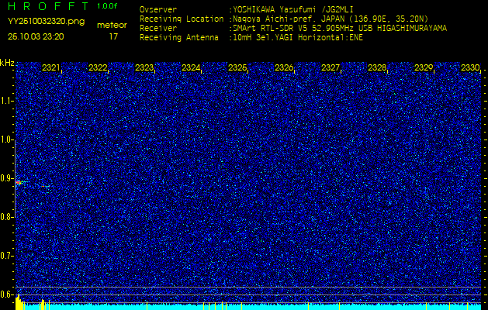
Task: Select the 2321 time marker
Action: (51, 68)
